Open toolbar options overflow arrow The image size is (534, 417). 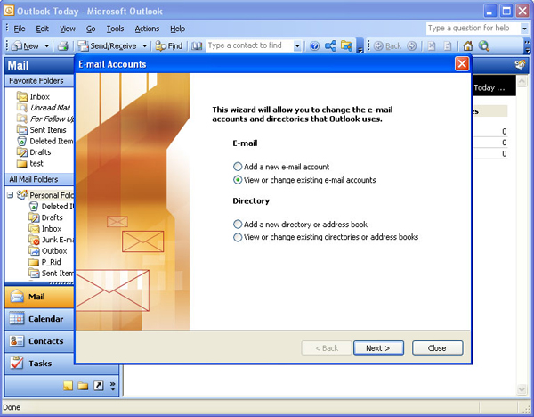(x=360, y=47)
